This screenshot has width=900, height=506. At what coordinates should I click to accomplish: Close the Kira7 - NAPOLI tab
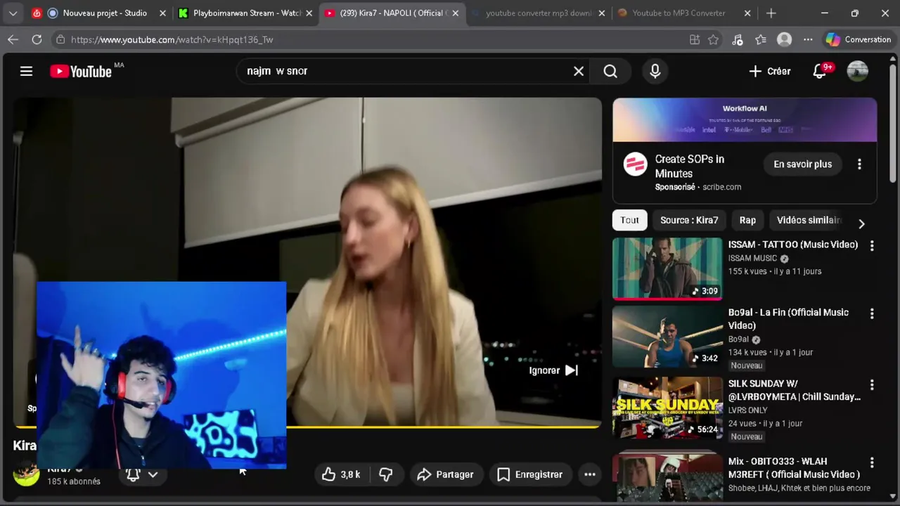[x=455, y=13]
